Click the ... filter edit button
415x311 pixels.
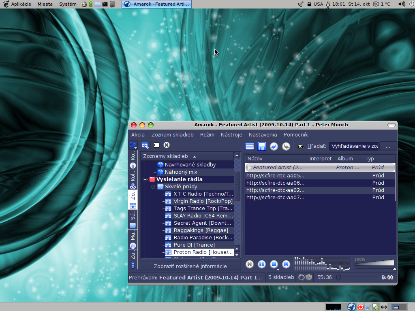388,146
